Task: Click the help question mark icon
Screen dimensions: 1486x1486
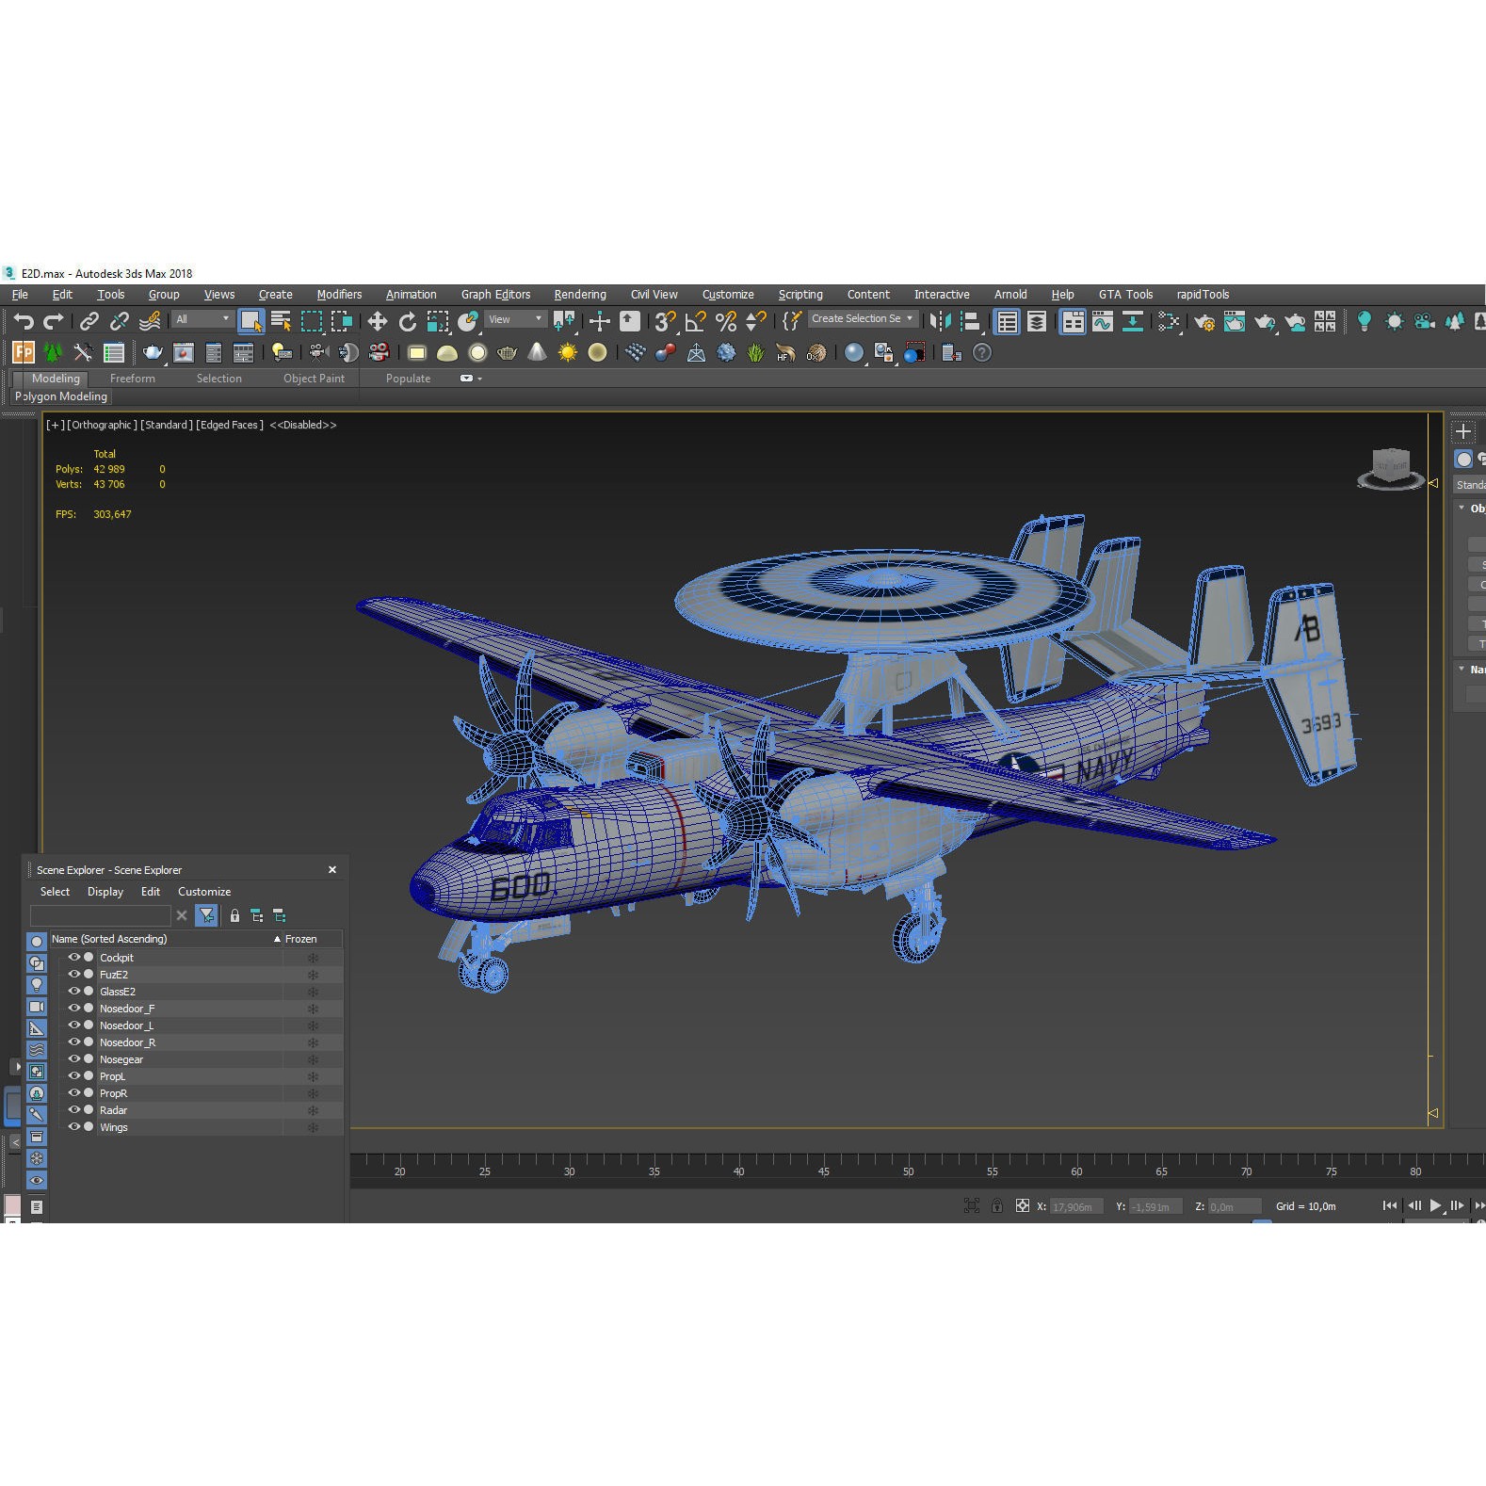Action: point(982,353)
